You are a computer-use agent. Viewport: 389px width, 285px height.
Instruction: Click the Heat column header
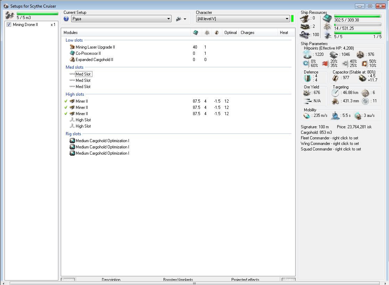[284, 33]
